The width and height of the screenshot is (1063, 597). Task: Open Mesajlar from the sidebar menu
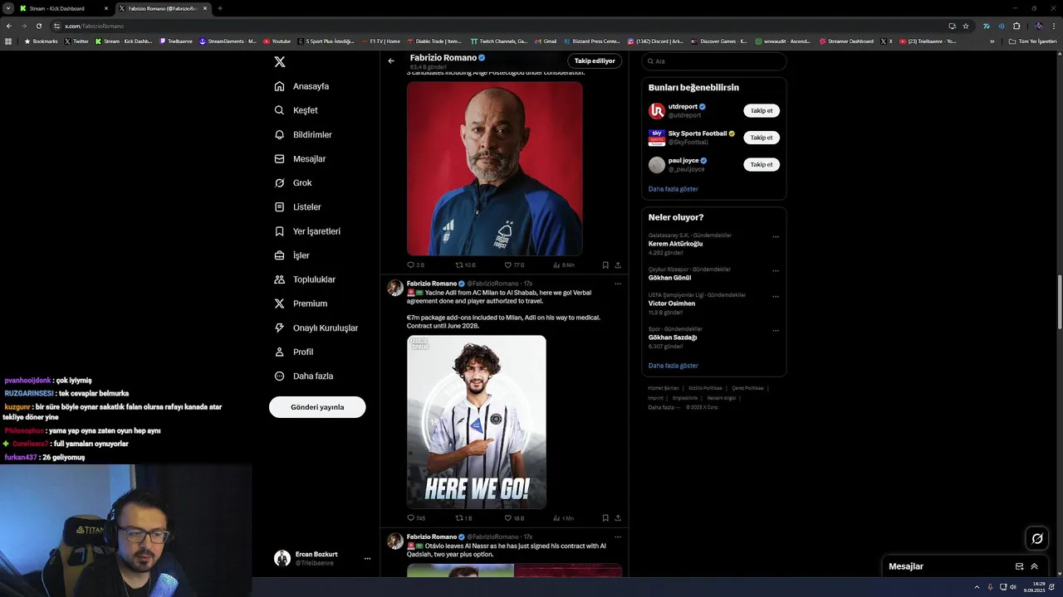pyautogui.click(x=300, y=158)
